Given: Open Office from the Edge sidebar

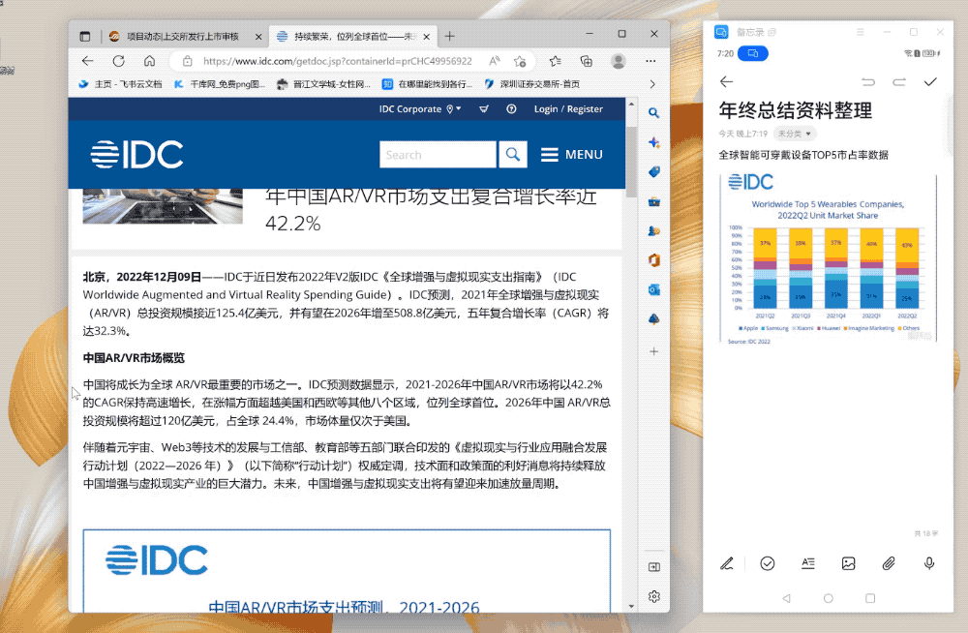Looking at the screenshot, I should coord(653,259).
